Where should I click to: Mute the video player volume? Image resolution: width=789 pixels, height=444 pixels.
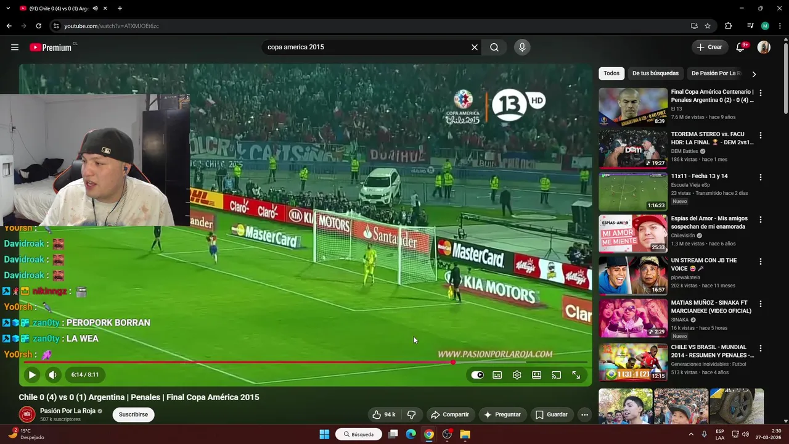coord(53,374)
